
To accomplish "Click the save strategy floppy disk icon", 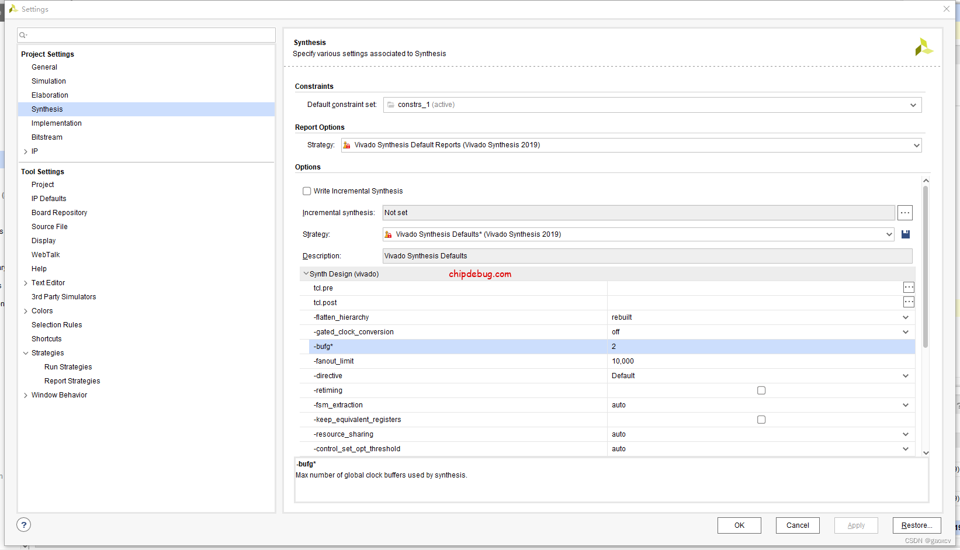I will 906,234.
